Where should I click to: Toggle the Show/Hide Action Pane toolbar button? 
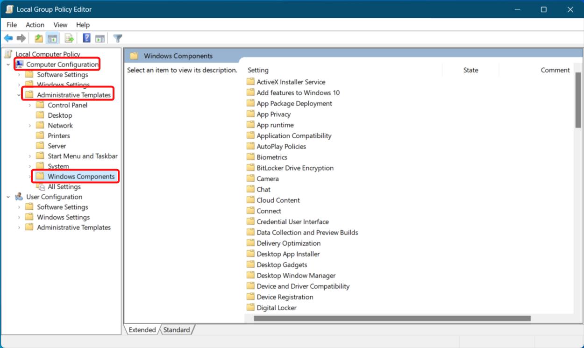point(100,38)
